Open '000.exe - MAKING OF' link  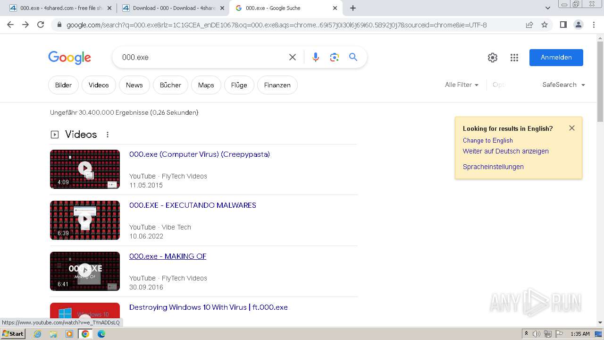[168, 256]
